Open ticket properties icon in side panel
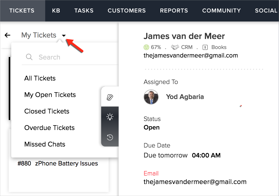The image size is (279, 196). coord(110,97)
